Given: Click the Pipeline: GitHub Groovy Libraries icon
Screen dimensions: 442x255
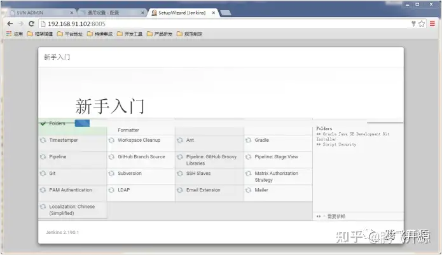Looking at the screenshot, I should 180,156.
